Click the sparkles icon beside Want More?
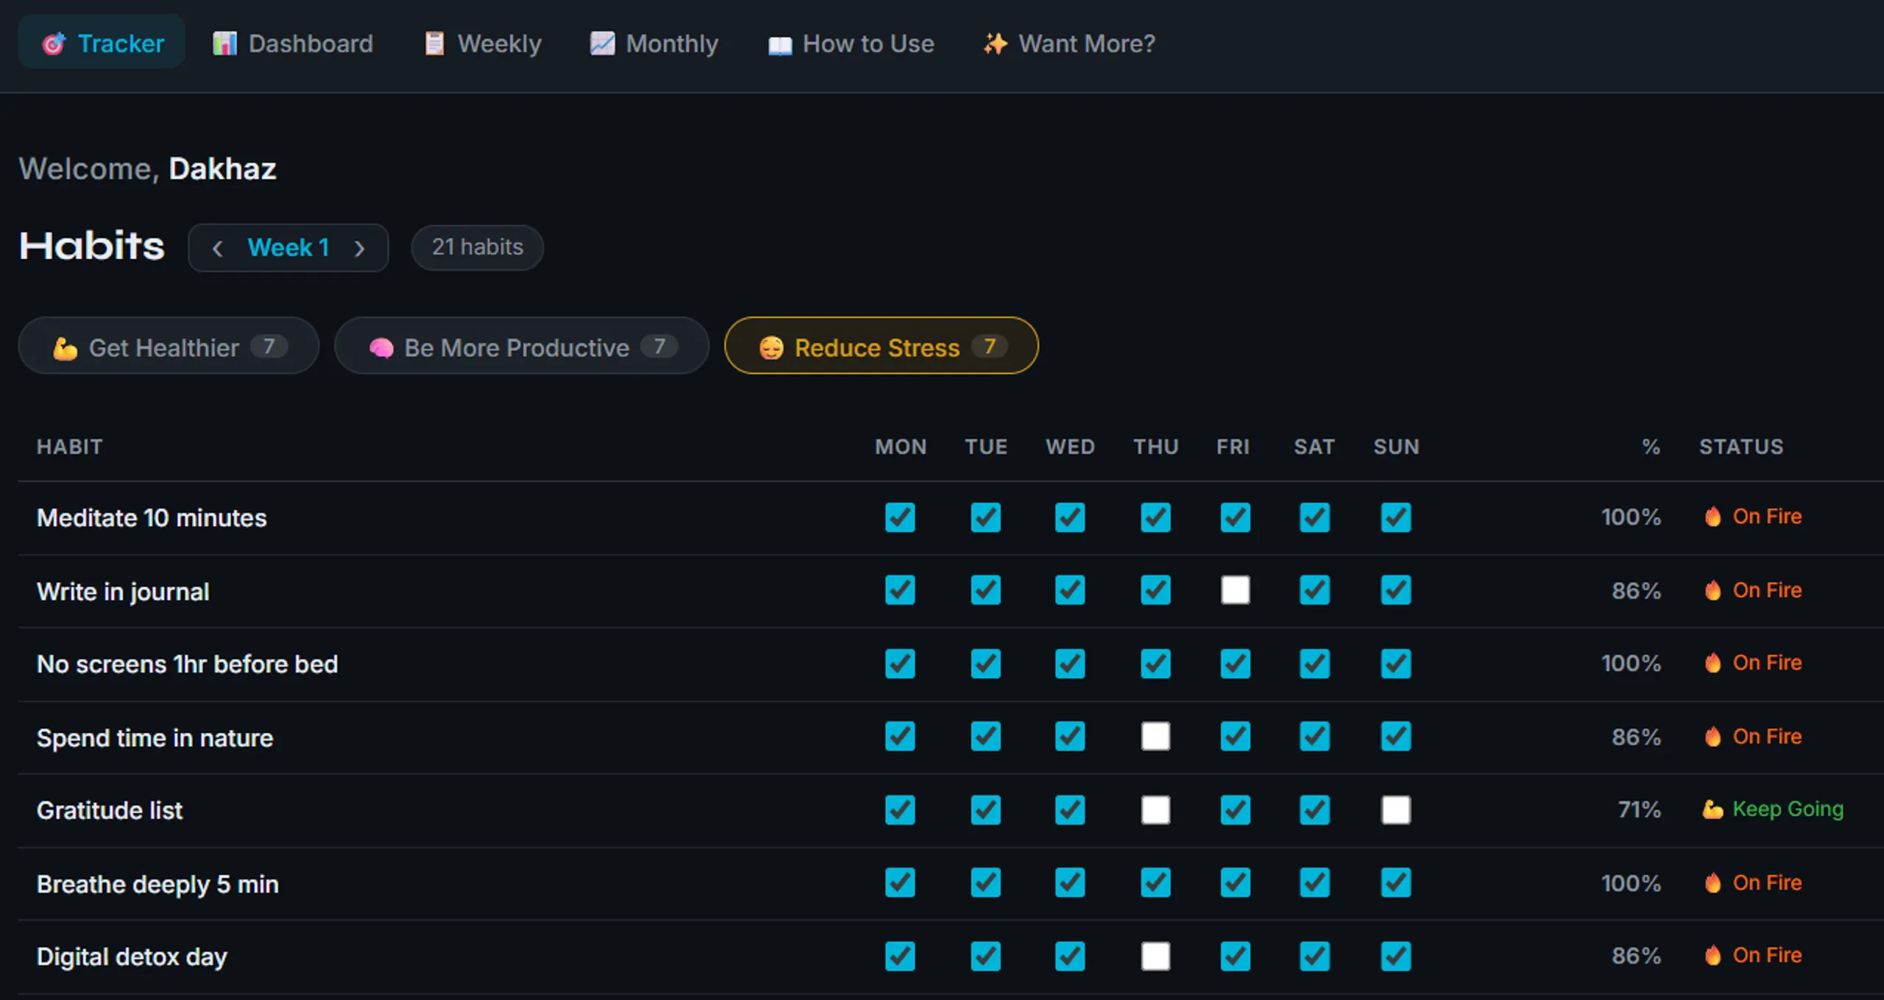1884x1000 pixels. (995, 43)
